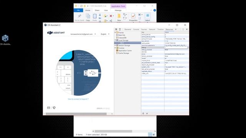Viewport: 246px width, 138px height.
Task: Click the How to connect help link
Action: [78, 99]
